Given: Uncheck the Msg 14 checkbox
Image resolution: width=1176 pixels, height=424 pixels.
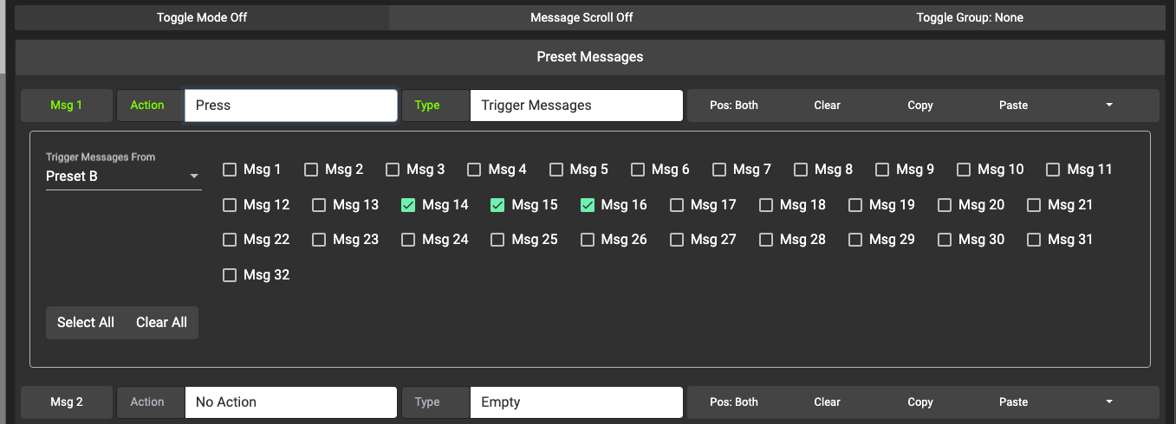Looking at the screenshot, I should click(x=408, y=205).
